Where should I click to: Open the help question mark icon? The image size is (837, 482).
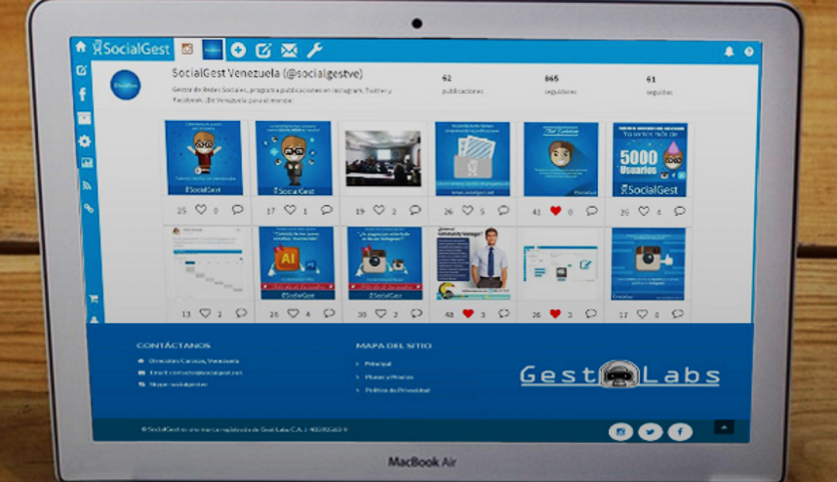click(x=749, y=52)
